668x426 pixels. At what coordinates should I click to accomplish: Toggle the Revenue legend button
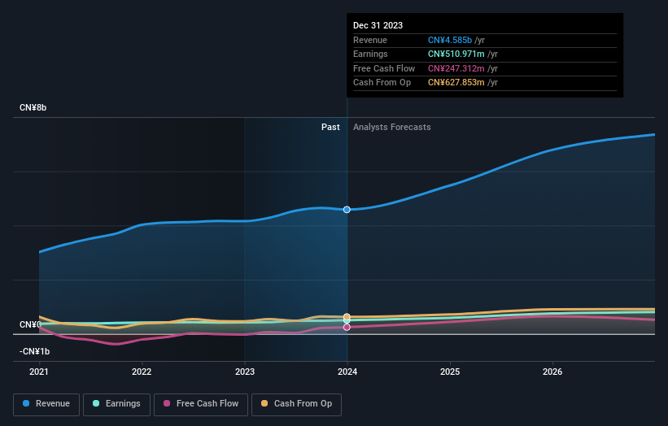[x=46, y=404]
